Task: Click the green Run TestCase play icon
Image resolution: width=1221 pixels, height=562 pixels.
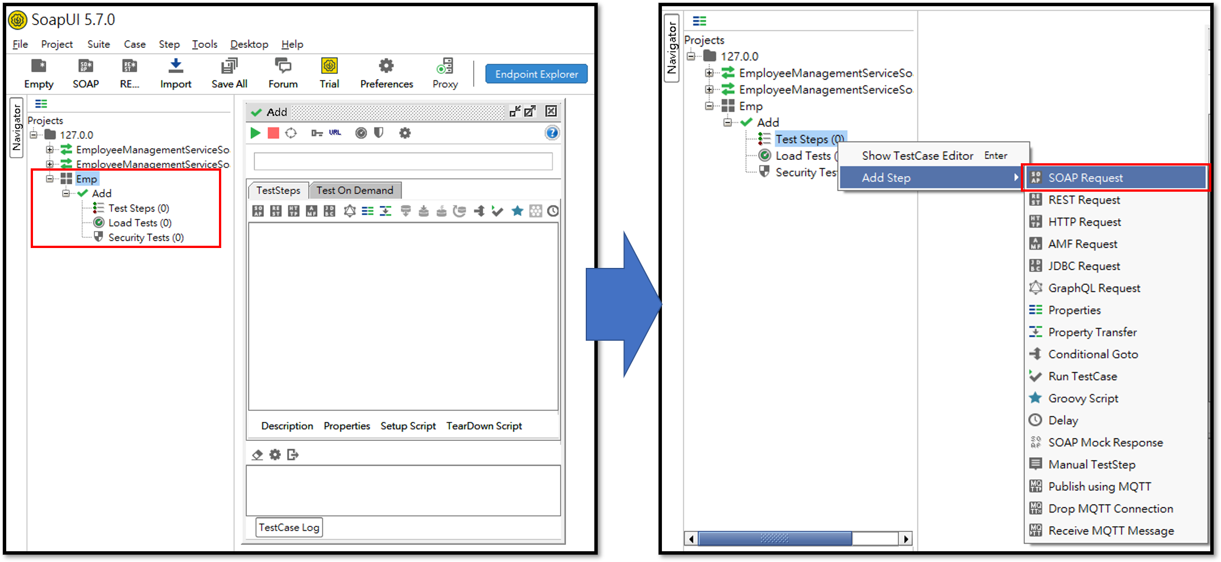Action: tap(255, 133)
